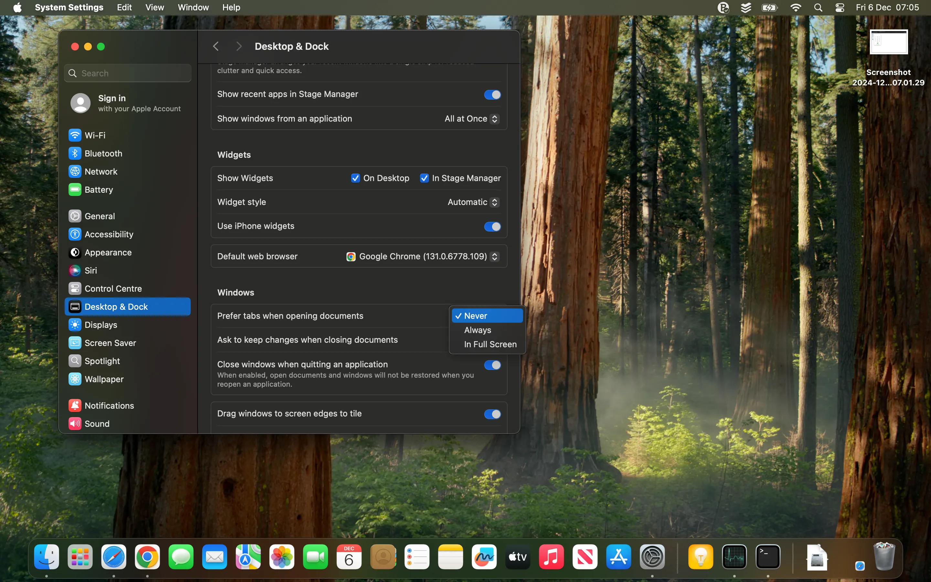This screenshot has height=582, width=931.
Task: Open Notifications settings
Action: point(109,405)
